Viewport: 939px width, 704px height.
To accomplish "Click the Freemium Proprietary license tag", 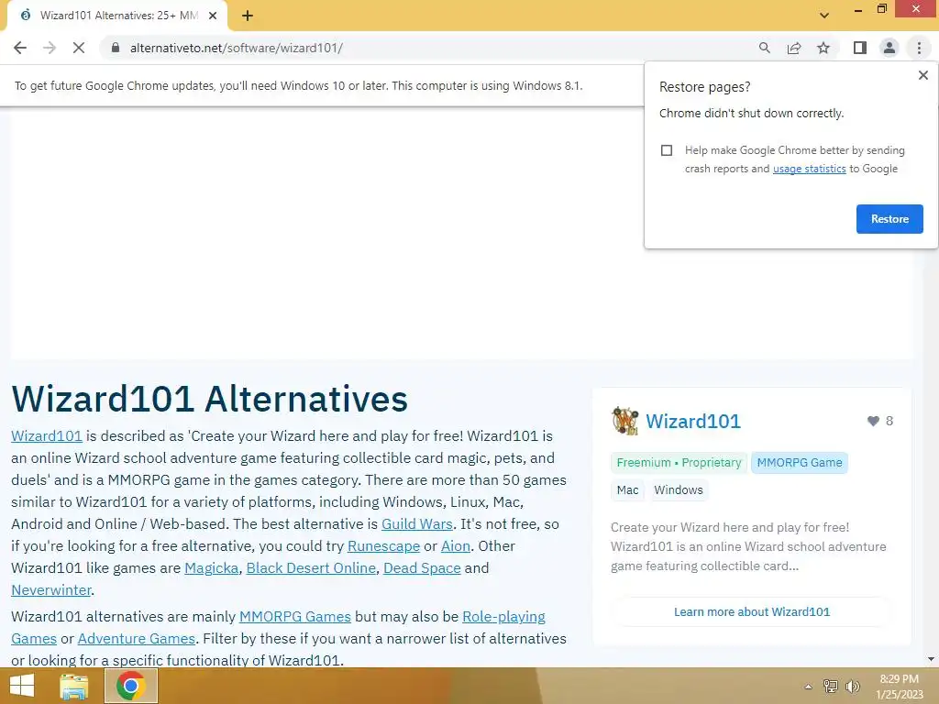I will point(679,463).
